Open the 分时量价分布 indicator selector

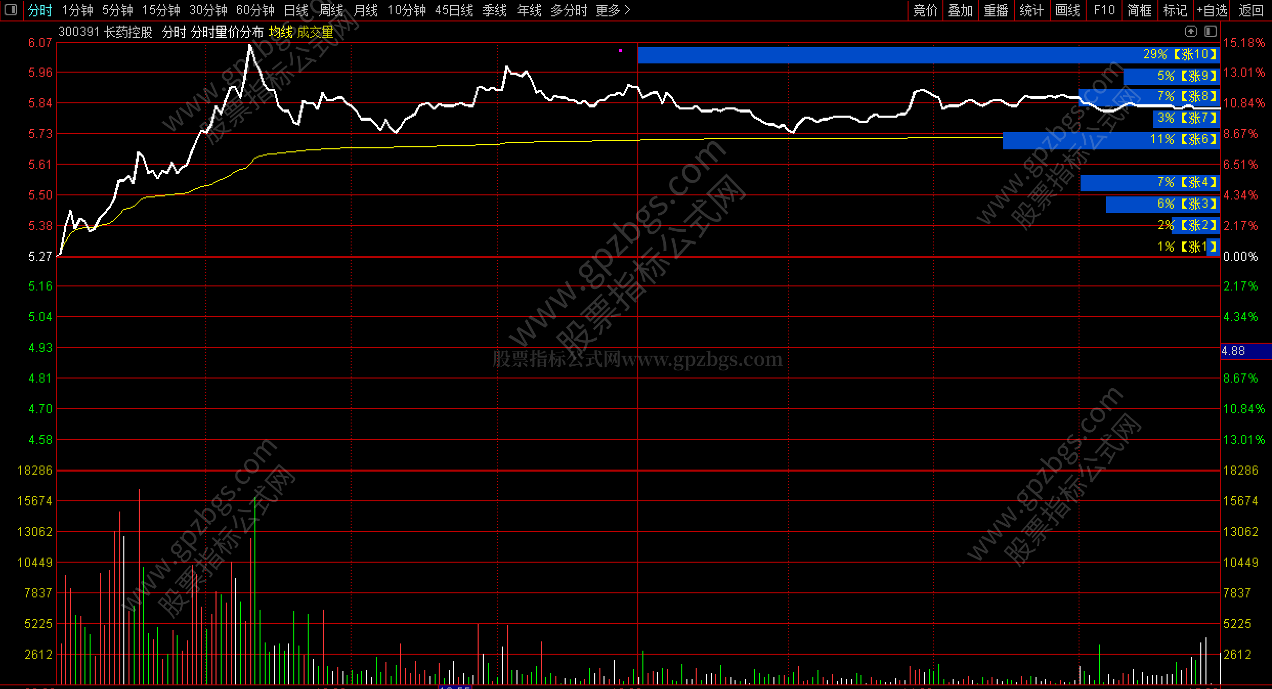click(x=227, y=32)
